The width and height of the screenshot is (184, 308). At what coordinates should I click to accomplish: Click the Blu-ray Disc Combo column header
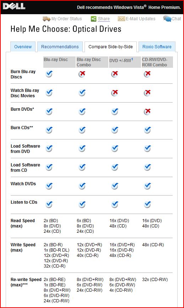[92, 62]
